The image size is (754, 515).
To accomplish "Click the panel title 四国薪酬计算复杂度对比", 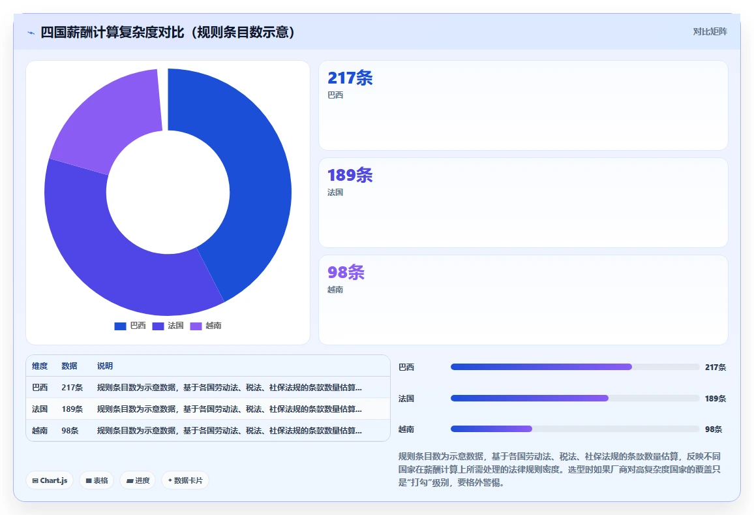I will pos(168,32).
